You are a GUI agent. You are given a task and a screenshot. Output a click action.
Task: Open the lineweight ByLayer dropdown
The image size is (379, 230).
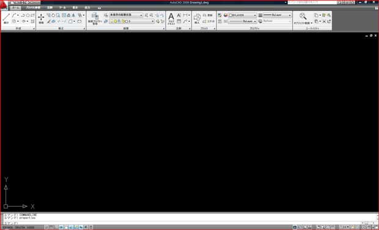tap(277, 15)
